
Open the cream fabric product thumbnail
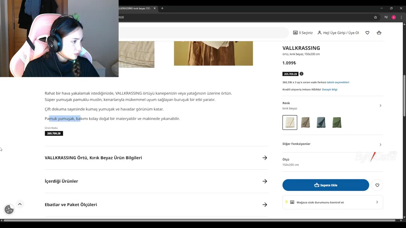click(x=136, y=54)
